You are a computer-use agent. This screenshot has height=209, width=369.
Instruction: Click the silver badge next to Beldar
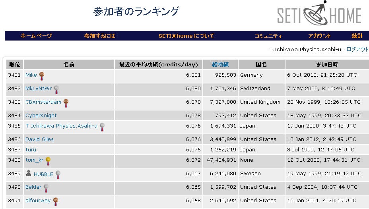tap(47, 188)
